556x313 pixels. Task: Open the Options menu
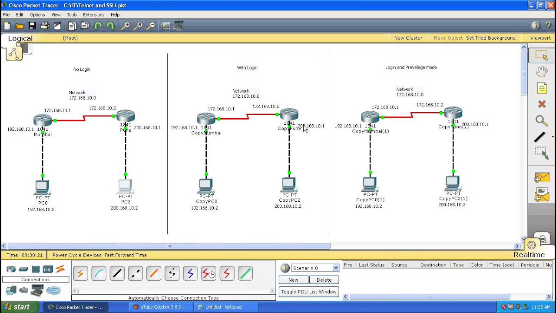37,15
